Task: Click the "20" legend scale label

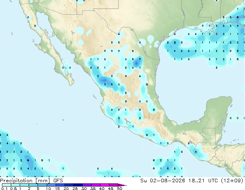Action: click(x=66, y=188)
